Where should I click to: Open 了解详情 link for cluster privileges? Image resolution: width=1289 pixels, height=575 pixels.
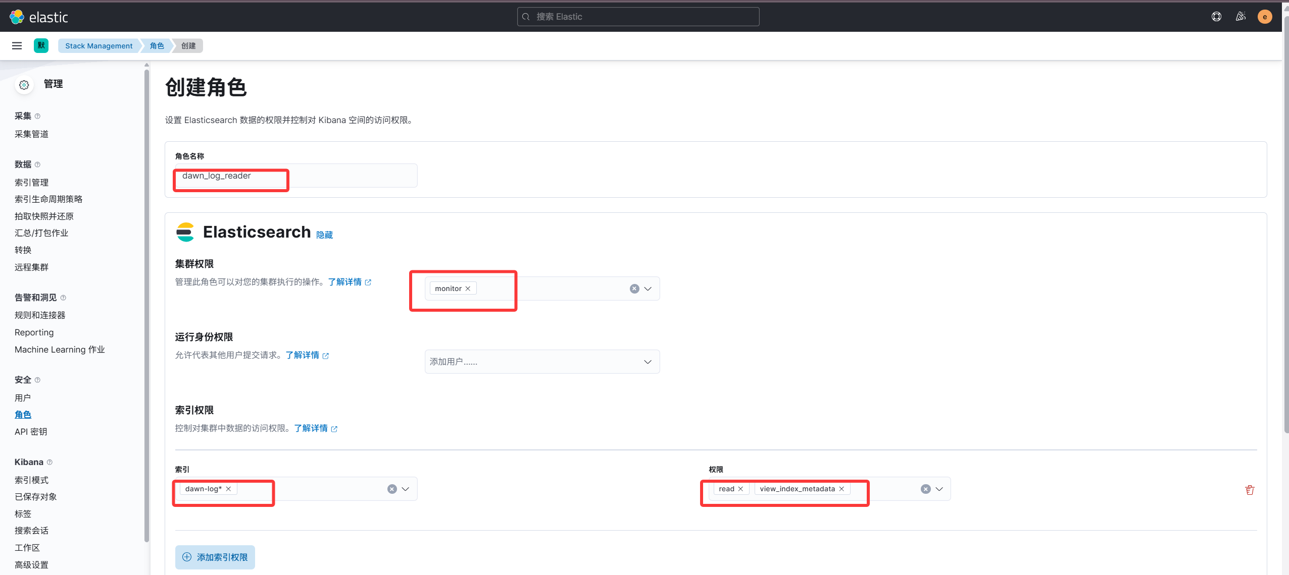click(350, 282)
